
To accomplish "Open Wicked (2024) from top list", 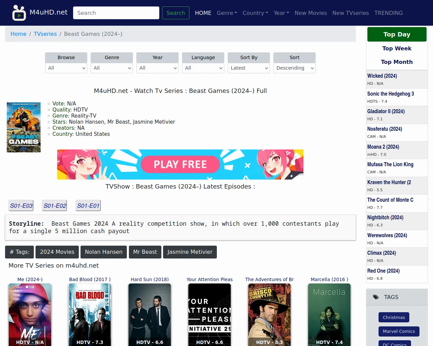I will click(x=382, y=76).
